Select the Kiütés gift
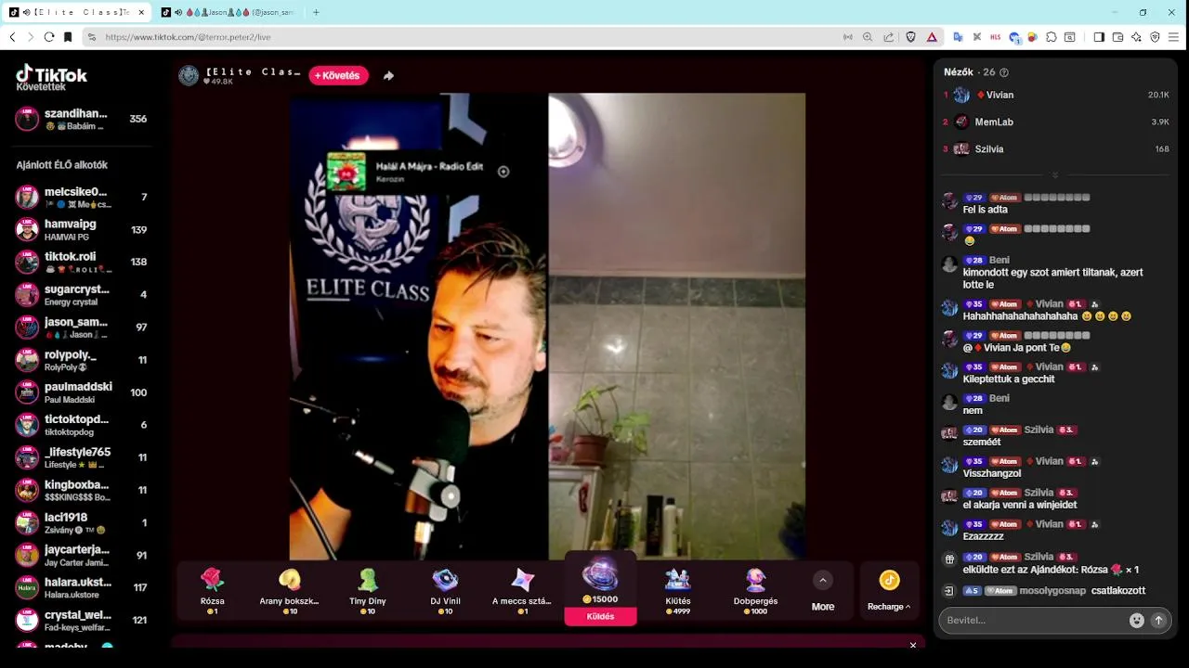This screenshot has height=668, width=1189. pos(678,590)
